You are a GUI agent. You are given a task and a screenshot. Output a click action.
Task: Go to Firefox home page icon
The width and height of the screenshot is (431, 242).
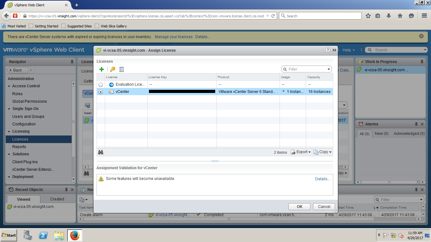click(x=400, y=16)
